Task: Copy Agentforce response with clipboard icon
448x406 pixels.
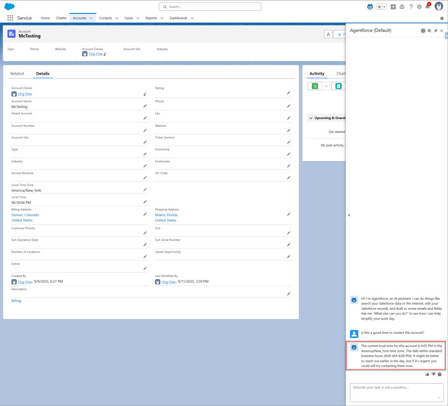Action: (x=440, y=374)
